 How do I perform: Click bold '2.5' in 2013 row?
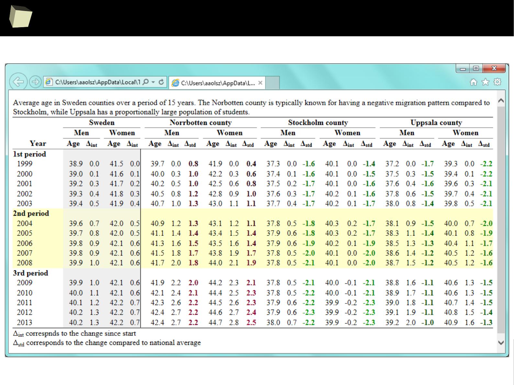coord(251,323)
